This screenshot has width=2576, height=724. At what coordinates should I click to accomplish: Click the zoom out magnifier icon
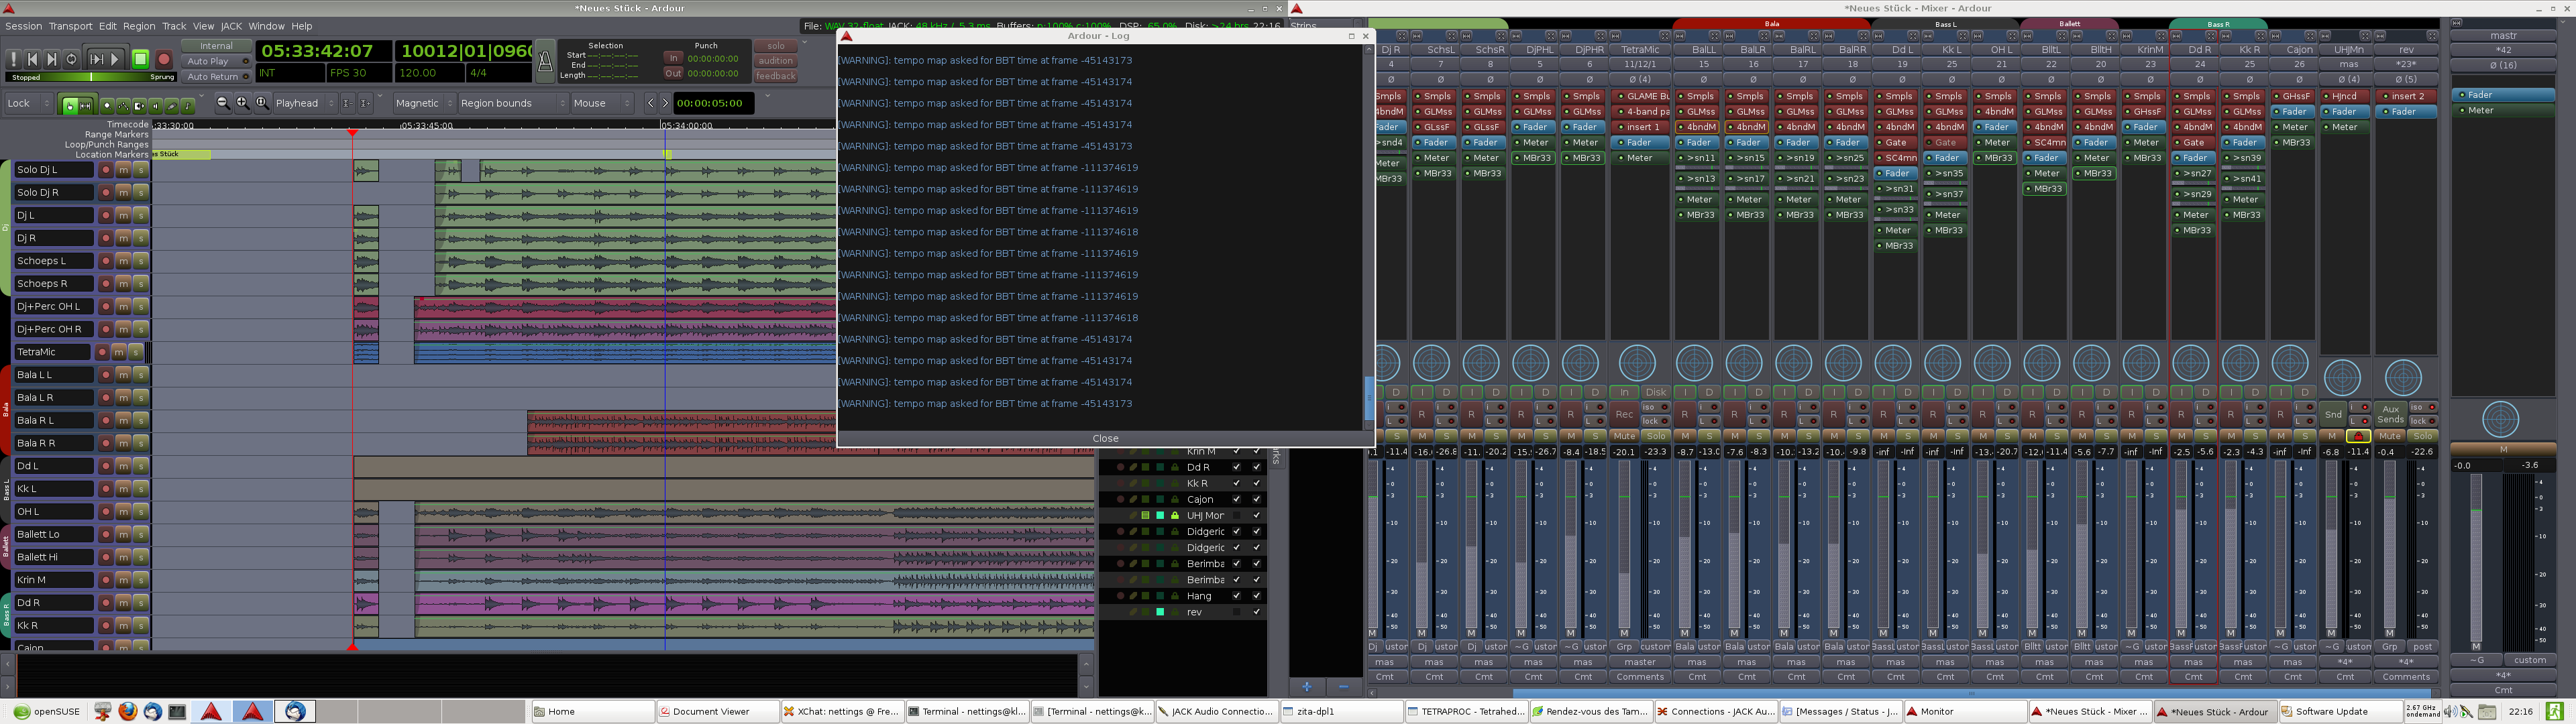(223, 103)
